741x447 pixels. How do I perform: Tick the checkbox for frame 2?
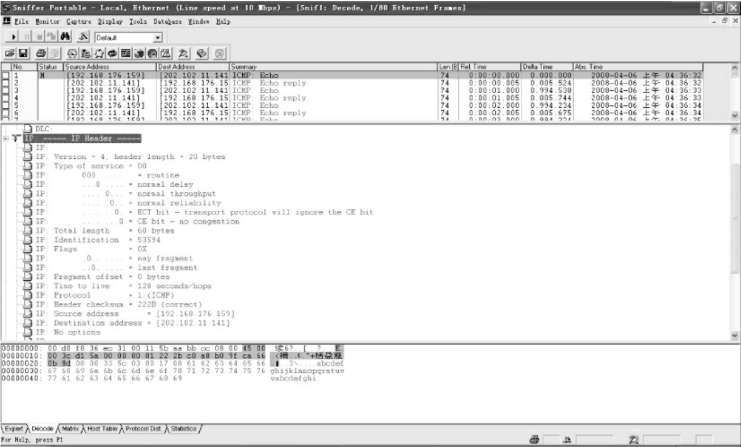pos(6,82)
